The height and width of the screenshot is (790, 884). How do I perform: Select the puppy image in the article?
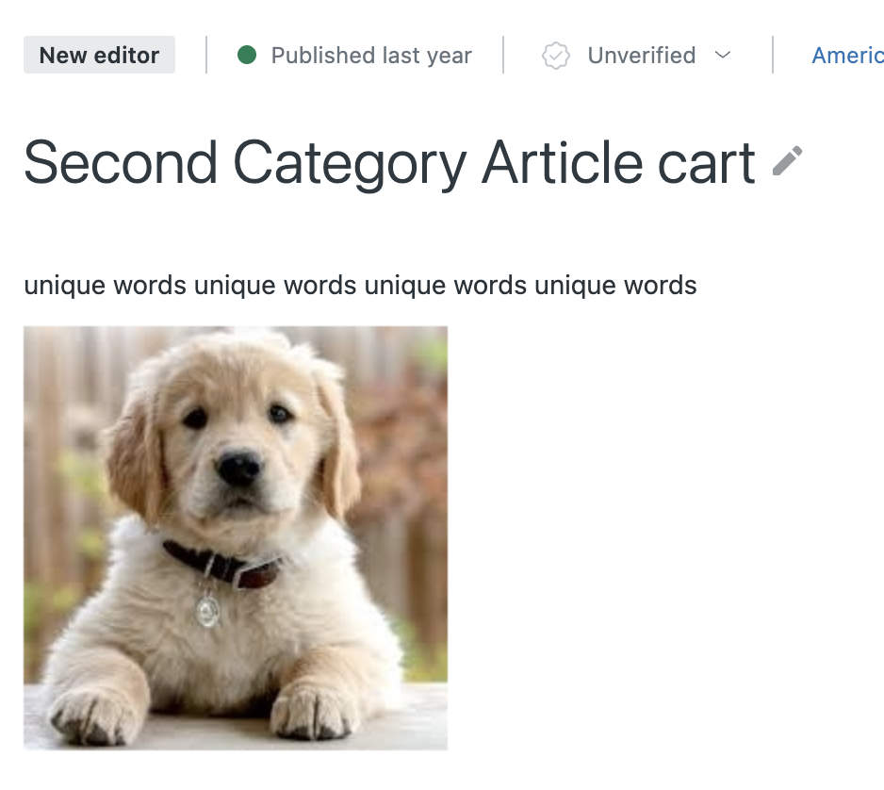[236, 537]
